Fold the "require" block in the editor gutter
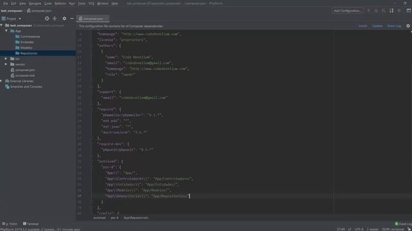Viewport: 412px width, 231px height. (91, 109)
